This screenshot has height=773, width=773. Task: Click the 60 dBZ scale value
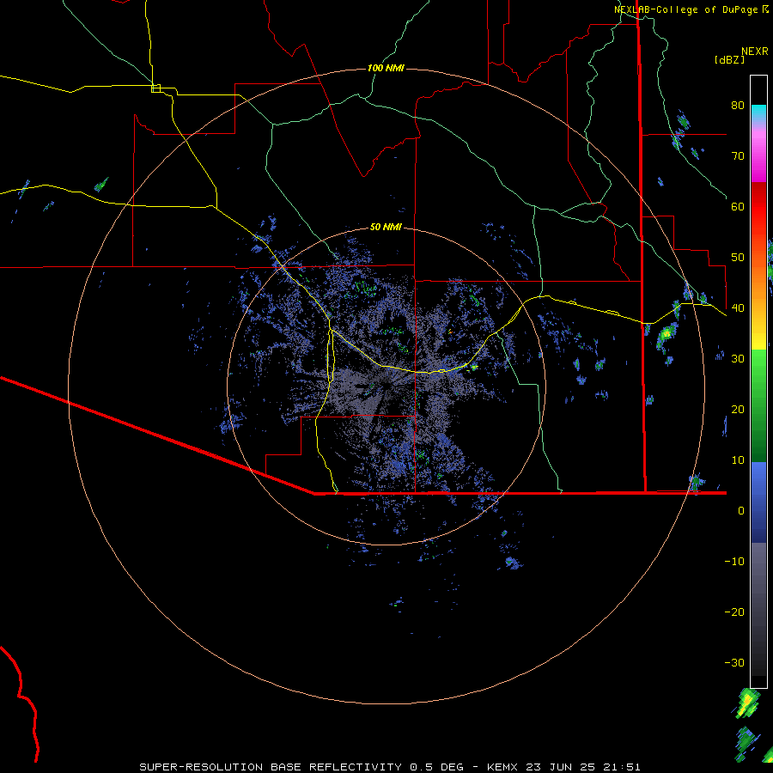tap(738, 207)
